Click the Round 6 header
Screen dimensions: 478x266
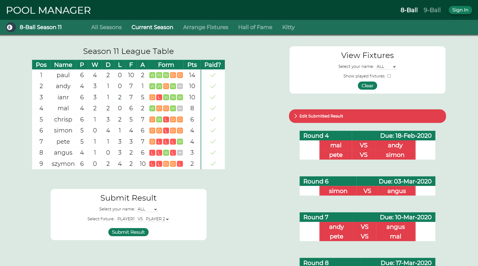coord(367,181)
